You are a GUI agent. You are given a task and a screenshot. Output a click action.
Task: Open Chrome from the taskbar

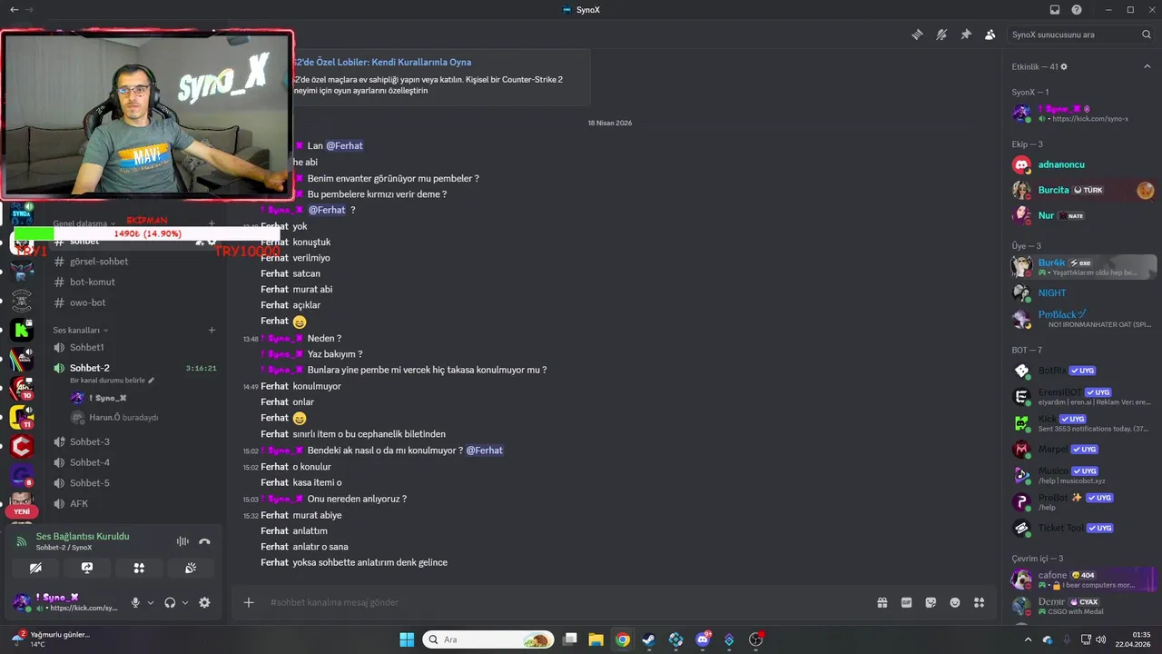click(x=622, y=639)
